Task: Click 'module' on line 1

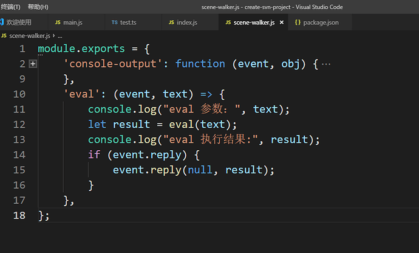Action: (56, 49)
